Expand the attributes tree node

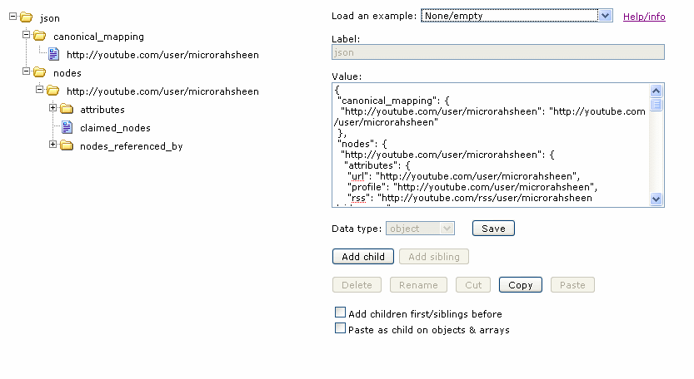[x=53, y=108]
